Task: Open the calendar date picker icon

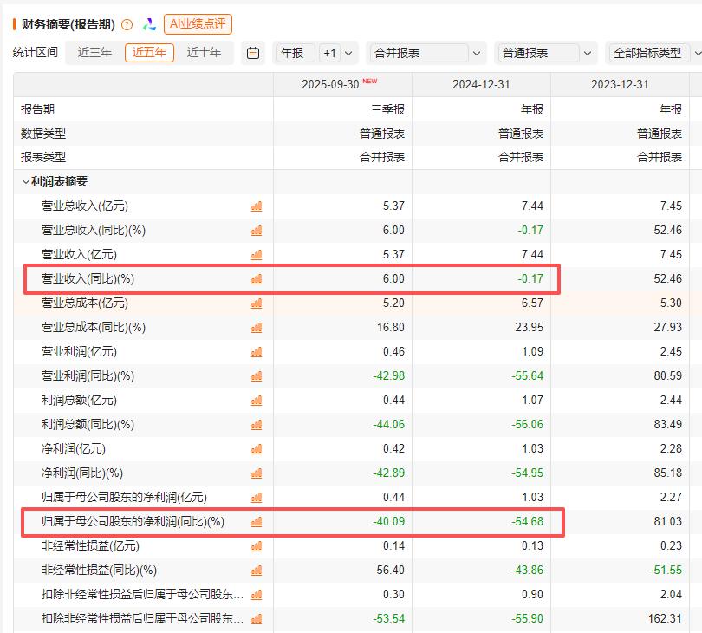Action: tap(253, 53)
